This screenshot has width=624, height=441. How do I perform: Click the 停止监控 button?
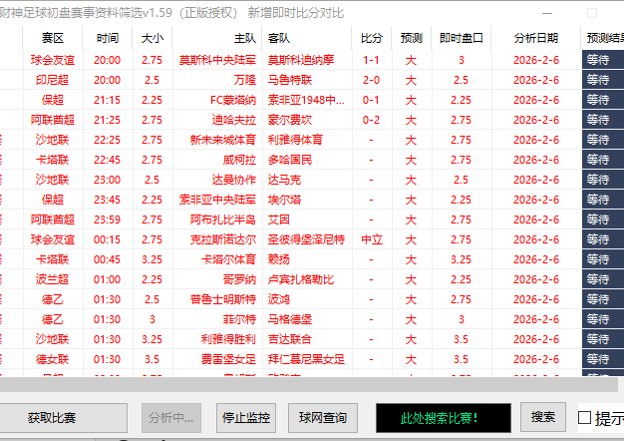pyautogui.click(x=245, y=417)
